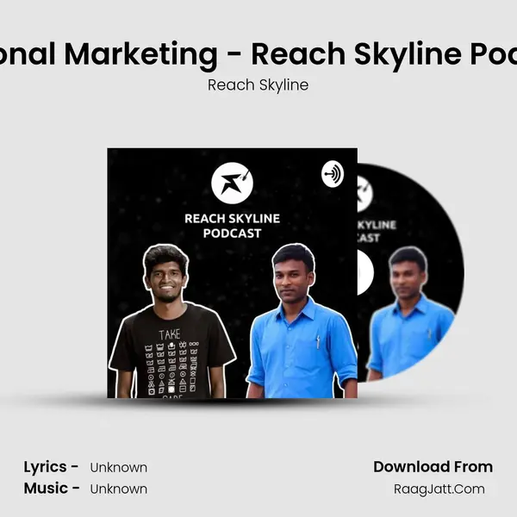The image size is (517, 517).
Task: Click the Music label
Action: [x=52, y=489]
